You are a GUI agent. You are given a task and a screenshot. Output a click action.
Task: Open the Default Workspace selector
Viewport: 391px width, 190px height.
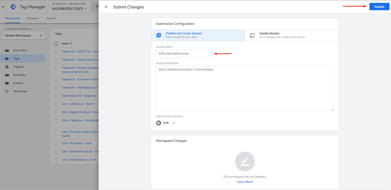click(23, 36)
